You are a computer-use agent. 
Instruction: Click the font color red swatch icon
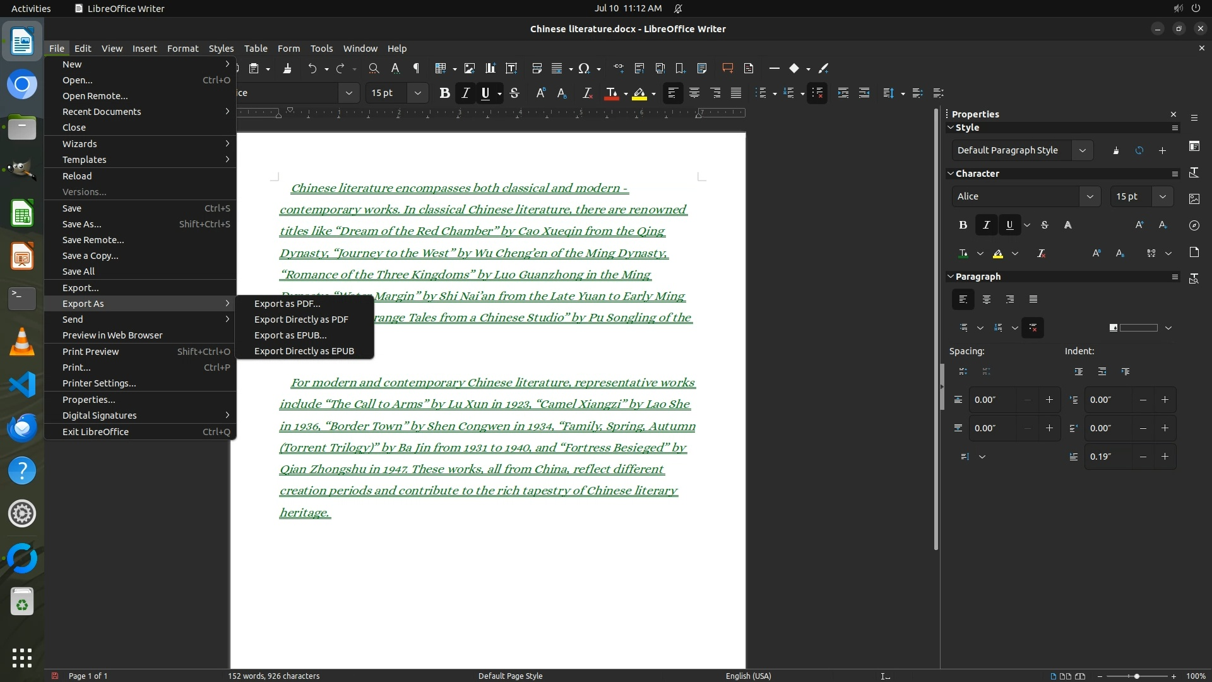click(611, 93)
